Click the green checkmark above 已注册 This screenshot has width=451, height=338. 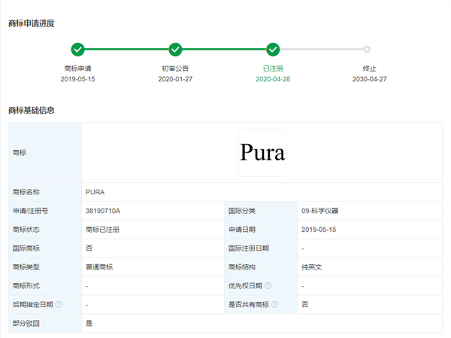click(x=273, y=50)
